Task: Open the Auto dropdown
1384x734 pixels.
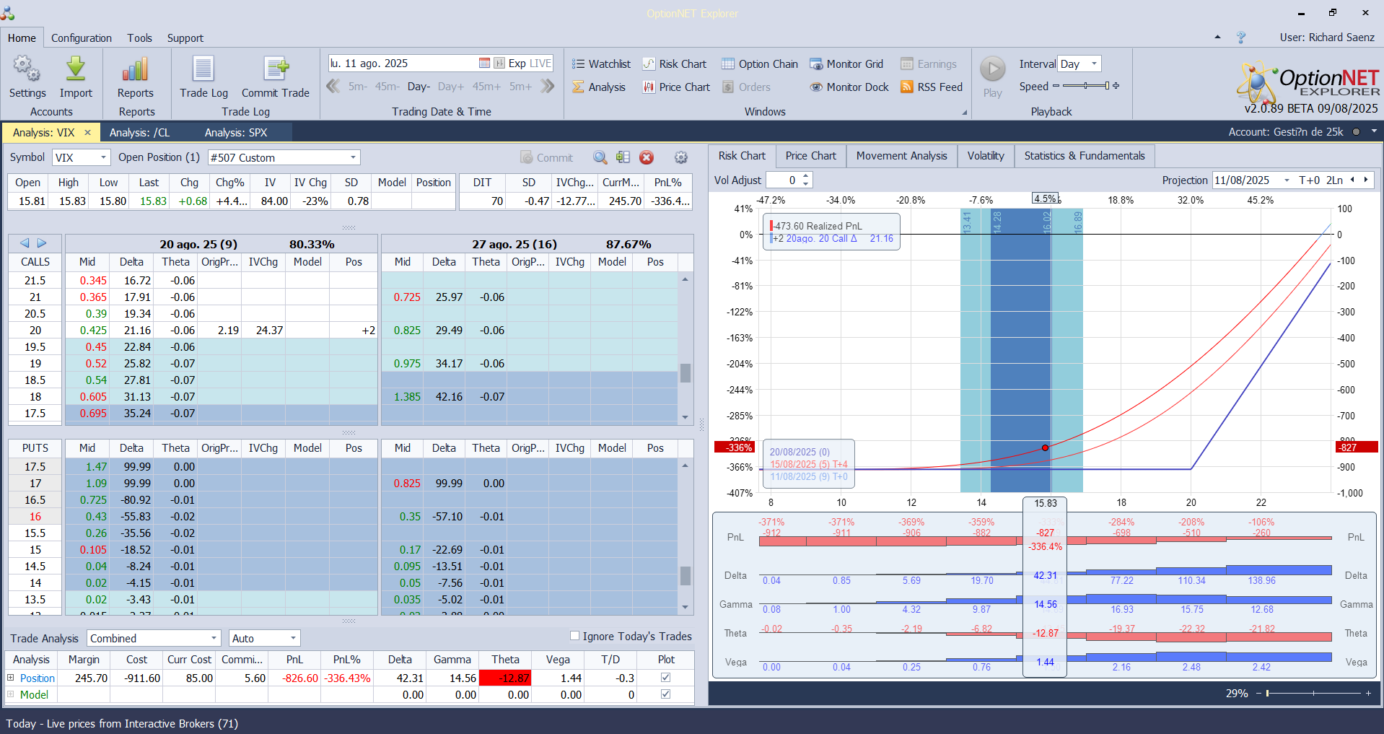Action: click(x=293, y=638)
